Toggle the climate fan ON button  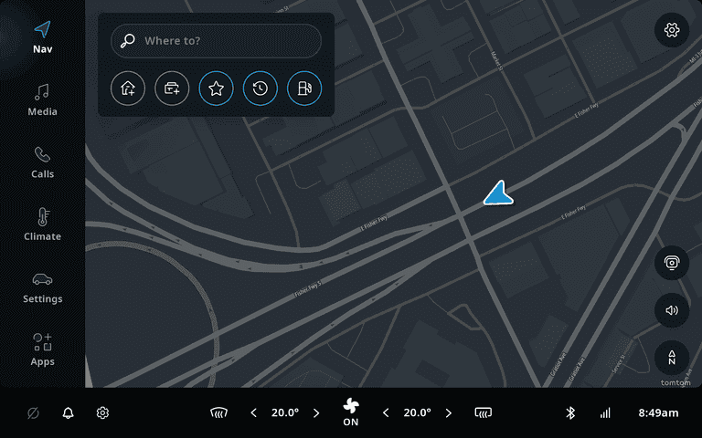(351, 412)
